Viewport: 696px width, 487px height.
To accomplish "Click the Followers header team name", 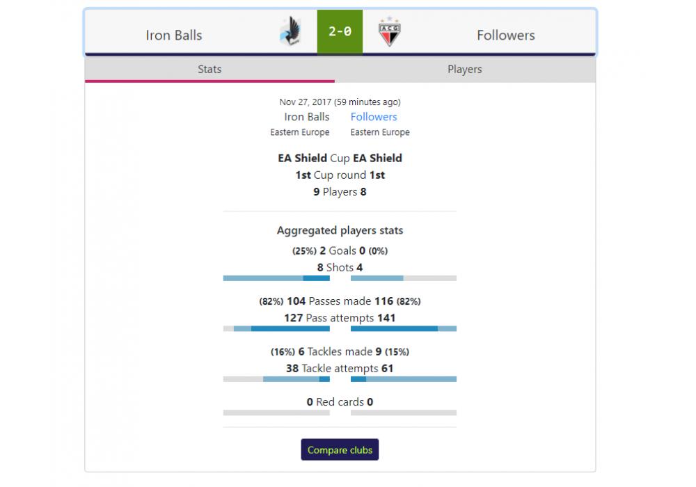I will click(x=506, y=35).
